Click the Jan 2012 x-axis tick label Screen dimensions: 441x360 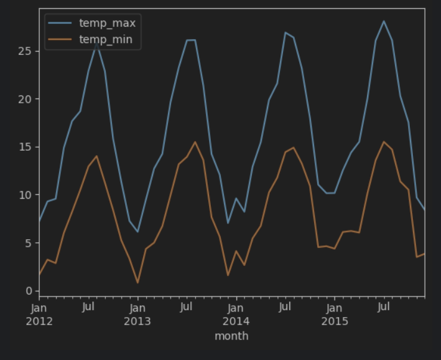(39, 315)
